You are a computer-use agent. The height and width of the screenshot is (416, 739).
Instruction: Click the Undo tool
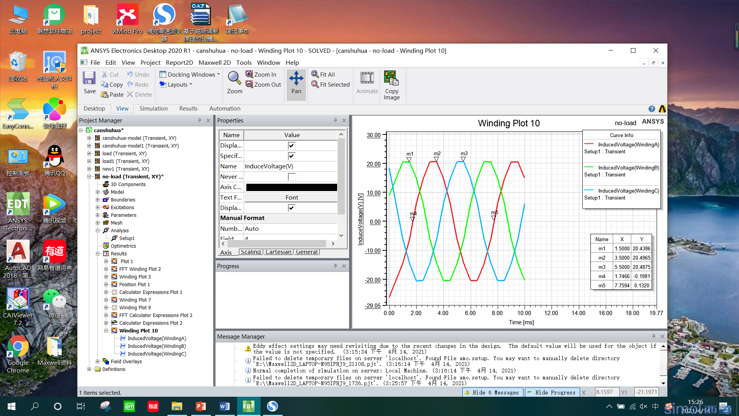pyautogui.click(x=138, y=74)
